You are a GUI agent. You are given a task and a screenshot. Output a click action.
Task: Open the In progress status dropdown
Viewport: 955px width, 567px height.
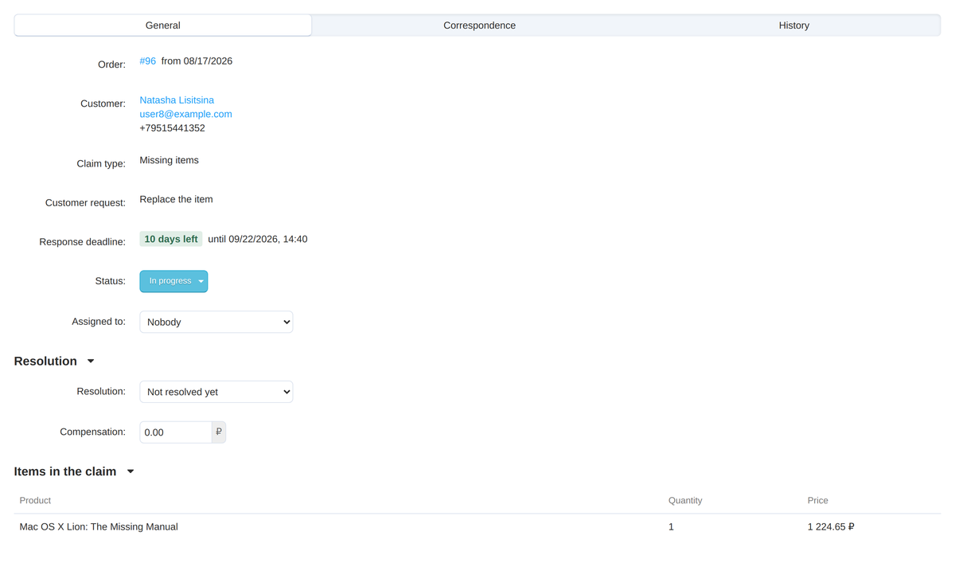click(173, 281)
